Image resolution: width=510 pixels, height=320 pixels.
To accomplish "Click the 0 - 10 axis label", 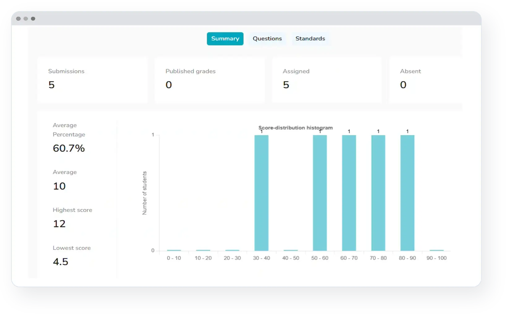I will click(x=174, y=258).
